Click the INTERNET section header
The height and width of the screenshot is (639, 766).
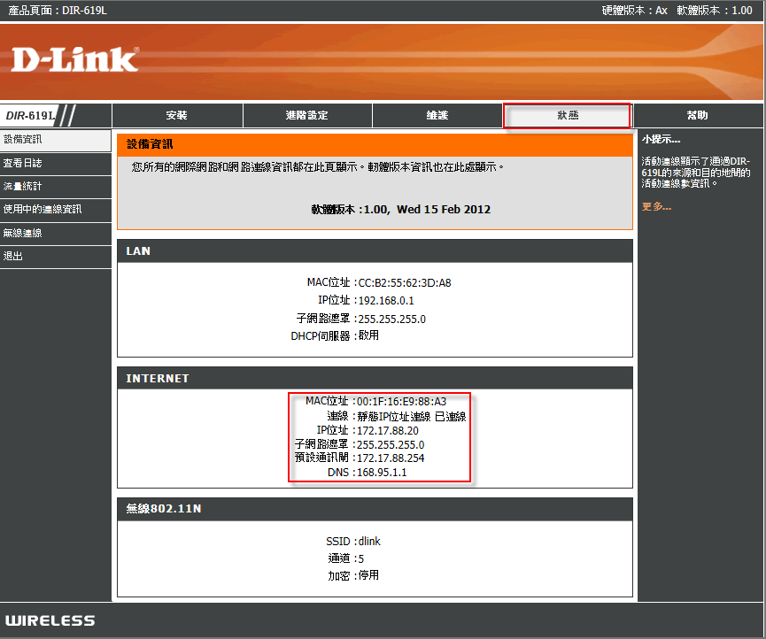tap(375, 378)
